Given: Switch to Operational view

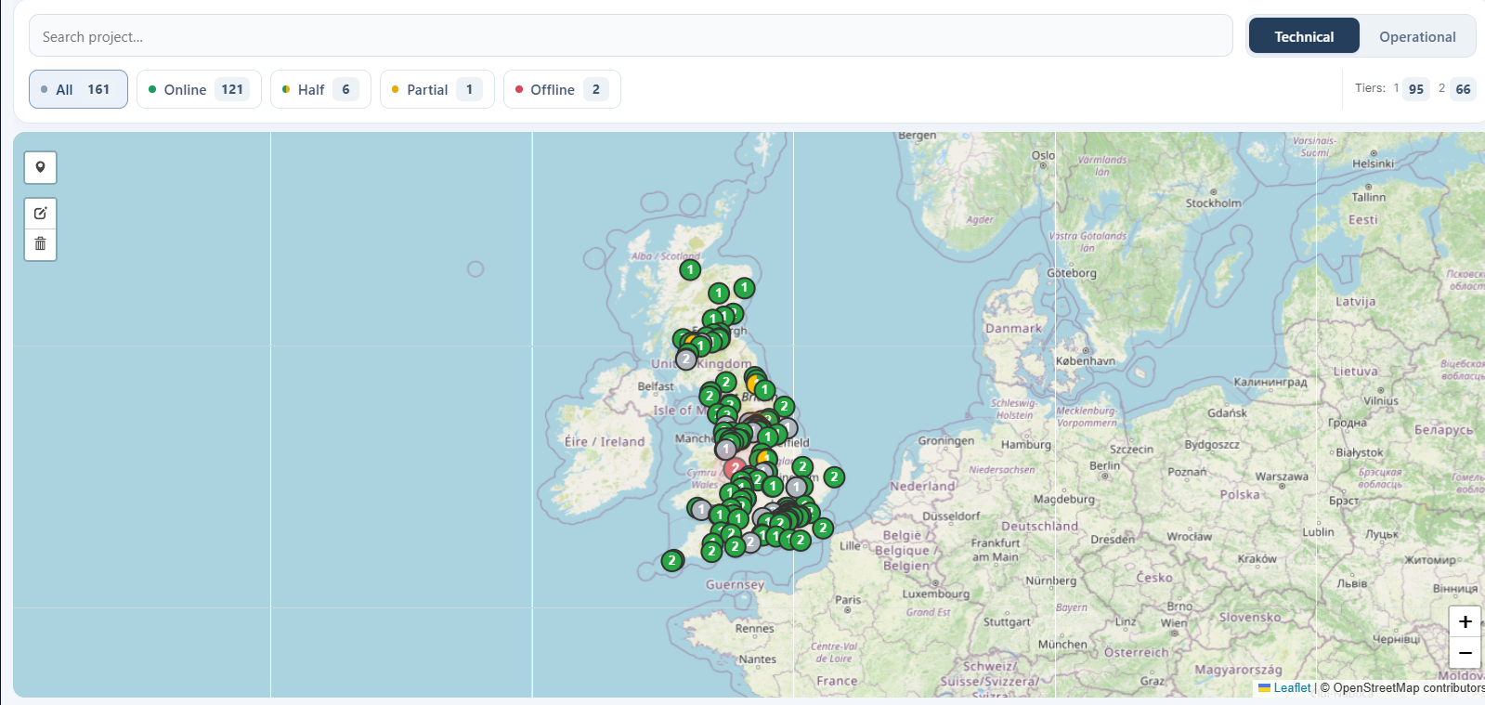Looking at the screenshot, I should click(1417, 36).
